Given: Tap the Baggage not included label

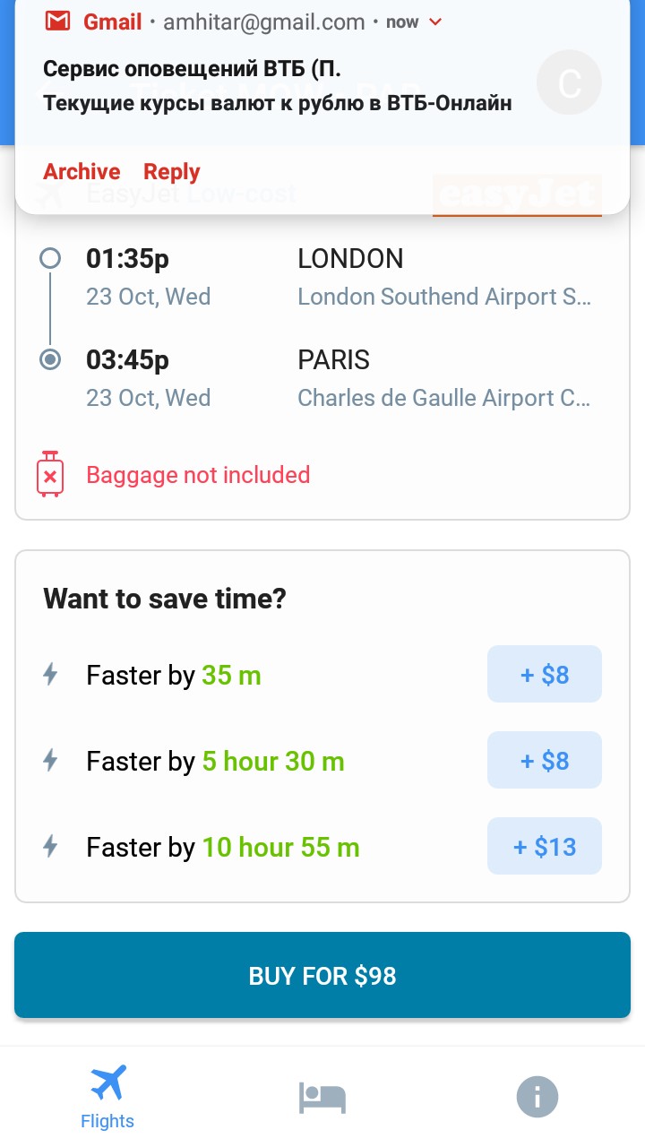Looking at the screenshot, I should [x=198, y=475].
